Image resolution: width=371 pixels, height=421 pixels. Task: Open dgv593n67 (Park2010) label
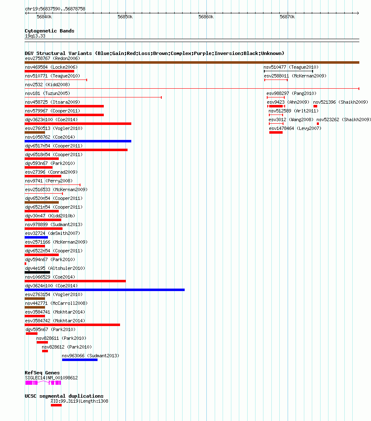pos(50,163)
